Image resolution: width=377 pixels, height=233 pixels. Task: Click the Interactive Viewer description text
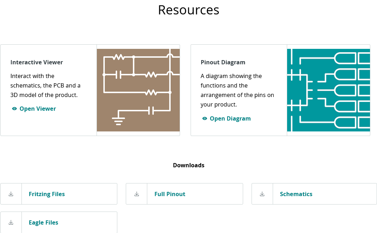(x=45, y=85)
